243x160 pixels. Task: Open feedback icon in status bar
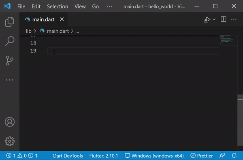click(222, 156)
